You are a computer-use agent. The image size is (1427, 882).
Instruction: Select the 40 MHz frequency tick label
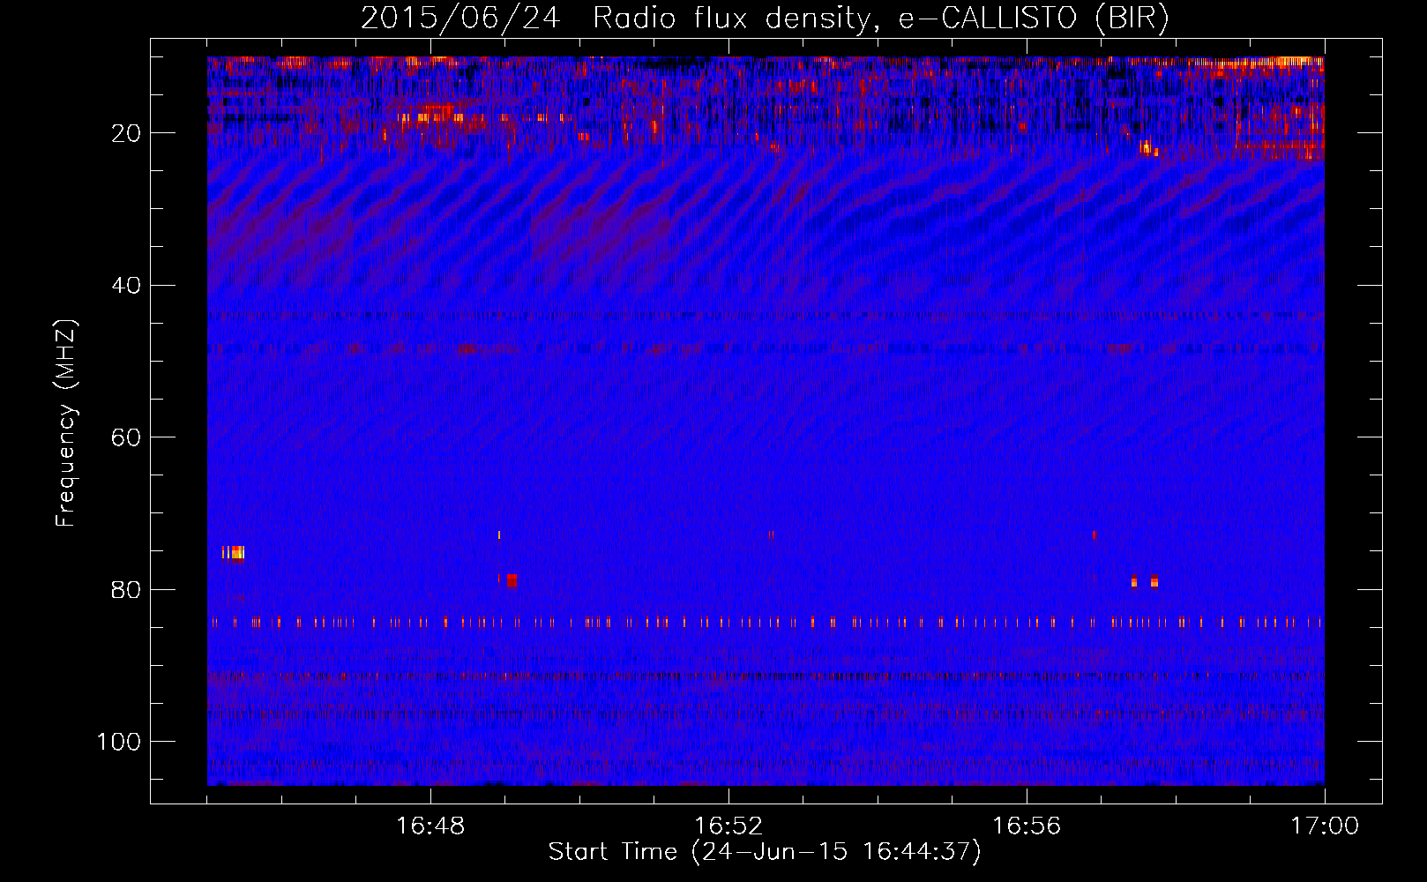click(x=127, y=286)
